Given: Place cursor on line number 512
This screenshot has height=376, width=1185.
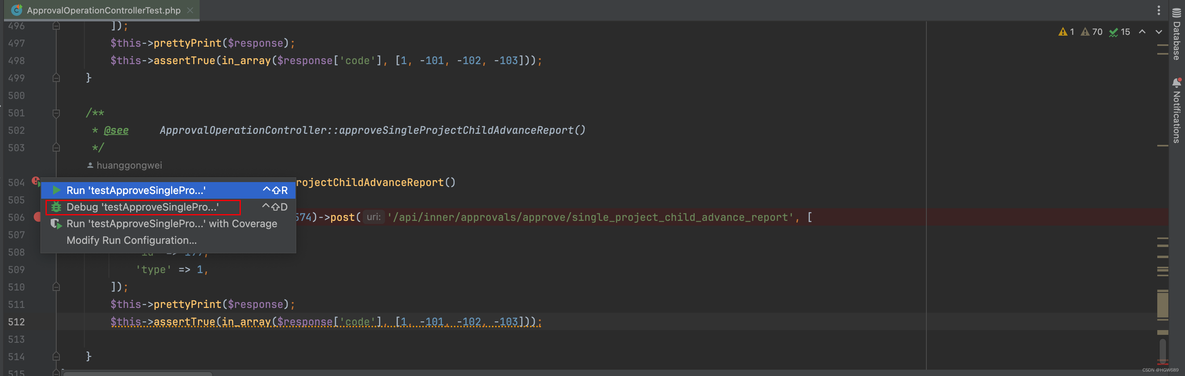Looking at the screenshot, I should 17,322.
